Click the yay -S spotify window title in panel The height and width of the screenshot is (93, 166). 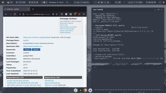pos(81,2)
